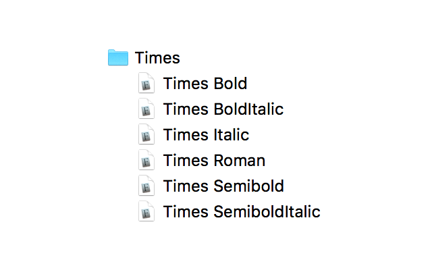The width and height of the screenshot is (432, 270).
Task: Click the blue Times folder icon
Action: point(118,58)
